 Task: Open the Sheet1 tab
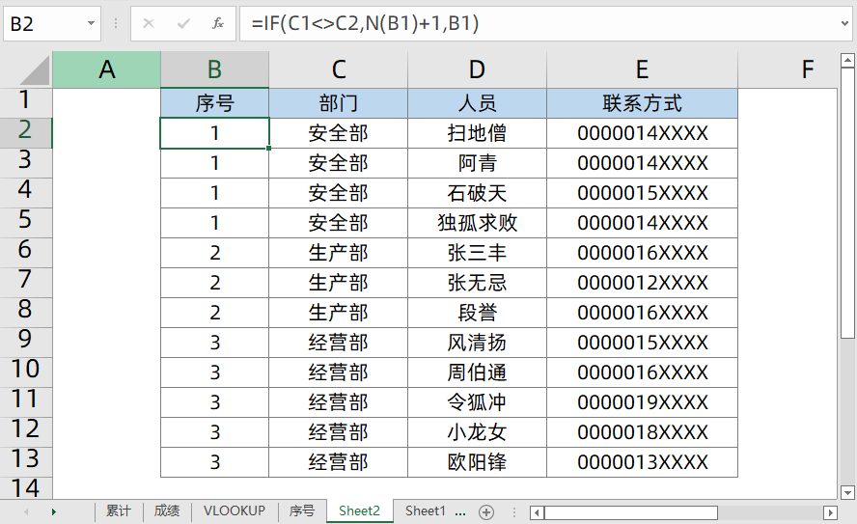[426, 510]
